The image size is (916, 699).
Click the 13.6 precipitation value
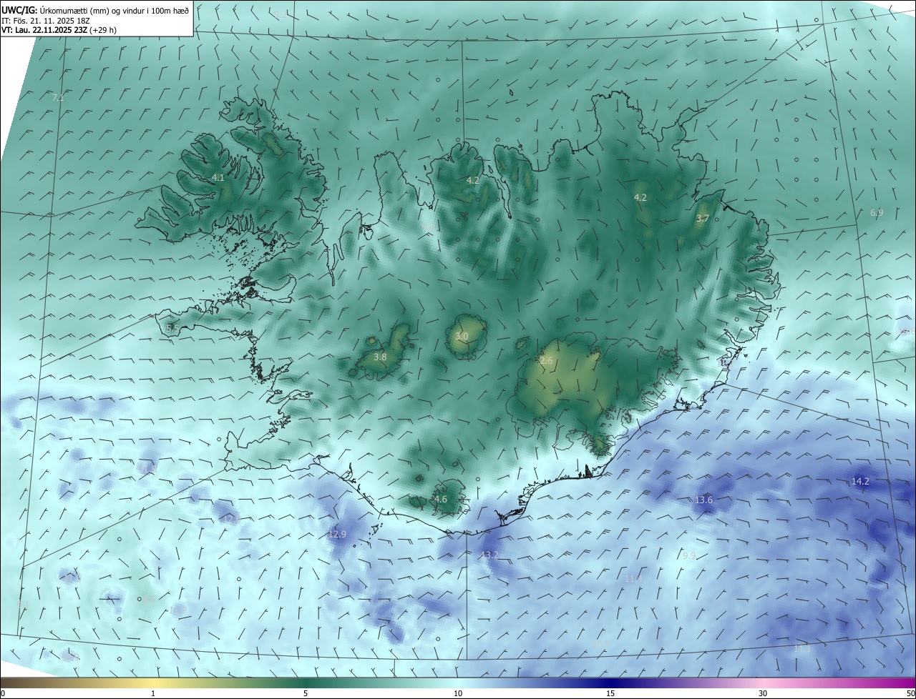click(703, 500)
